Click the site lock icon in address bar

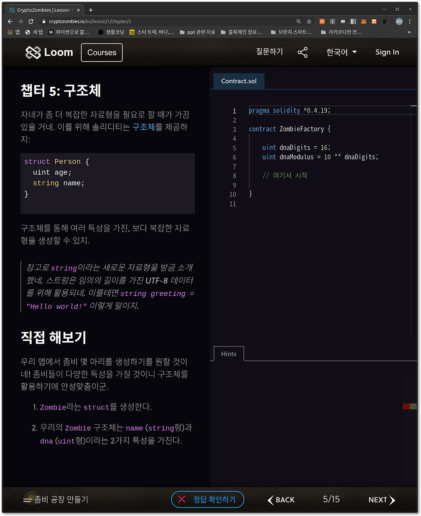44,21
